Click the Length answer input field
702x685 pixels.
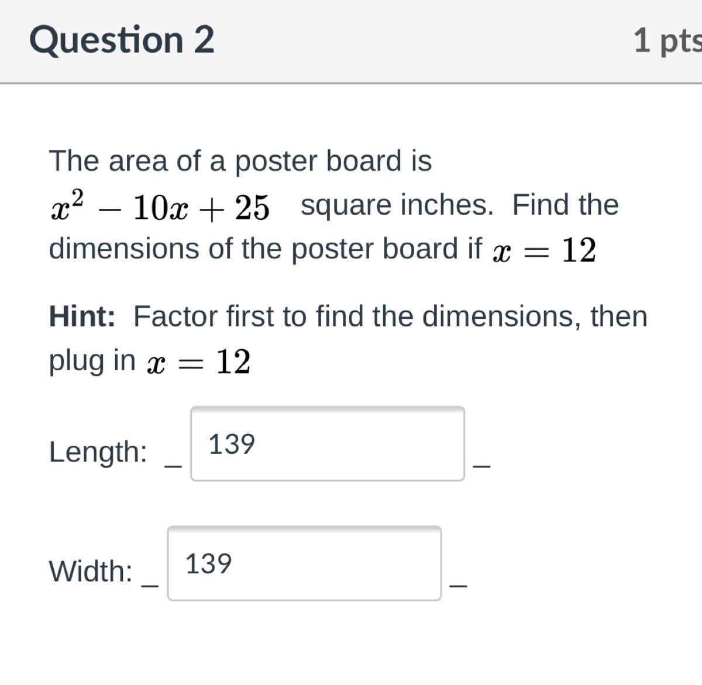[x=328, y=444]
